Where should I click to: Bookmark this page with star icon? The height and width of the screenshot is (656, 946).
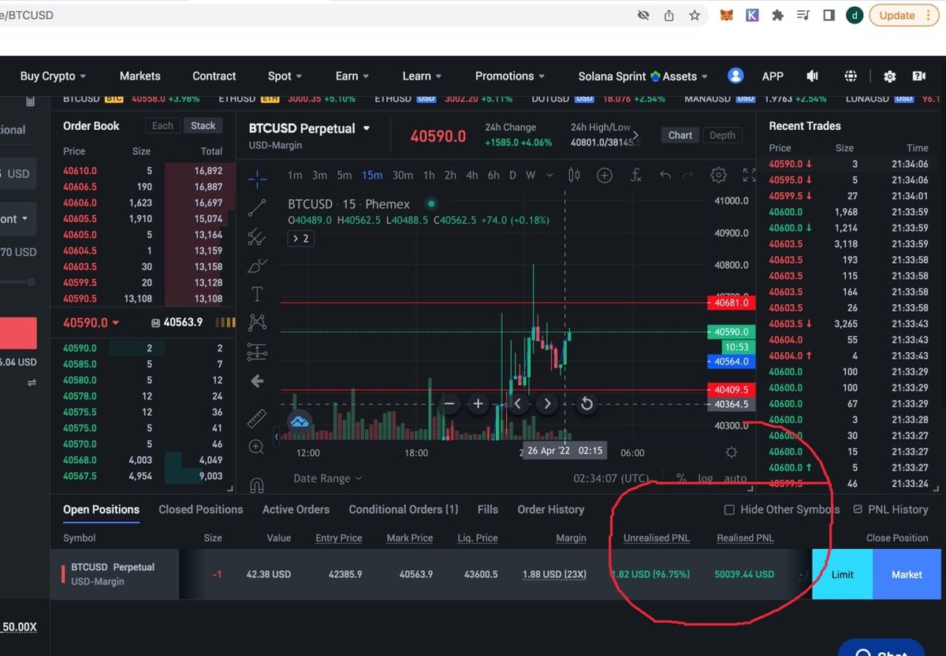click(x=695, y=15)
